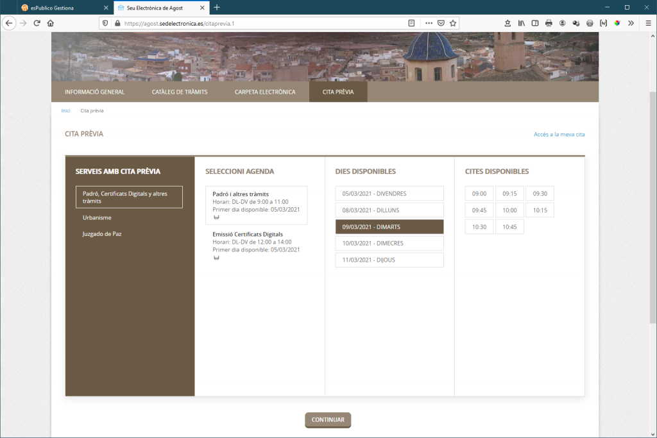Image resolution: width=657 pixels, height=438 pixels.
Task: Choose the 10:00 appointment time slot
Action: [509, 210]
